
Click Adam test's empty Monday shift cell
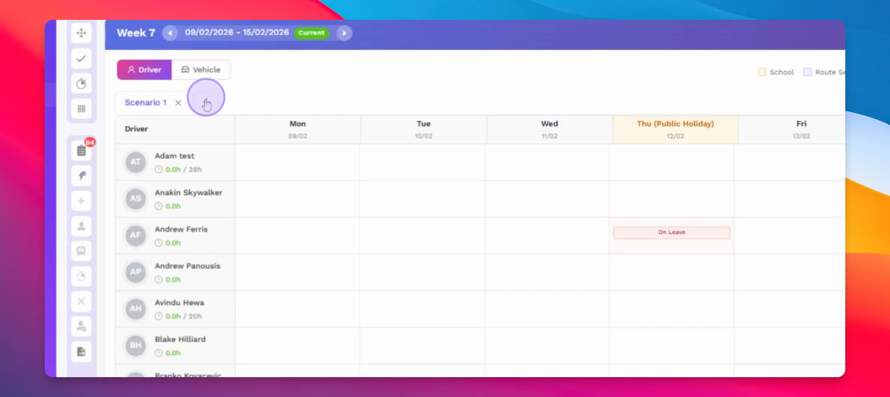(297, 163)
